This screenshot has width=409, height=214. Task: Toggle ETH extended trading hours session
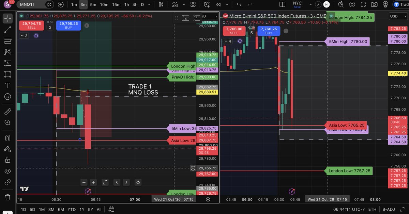373,209
